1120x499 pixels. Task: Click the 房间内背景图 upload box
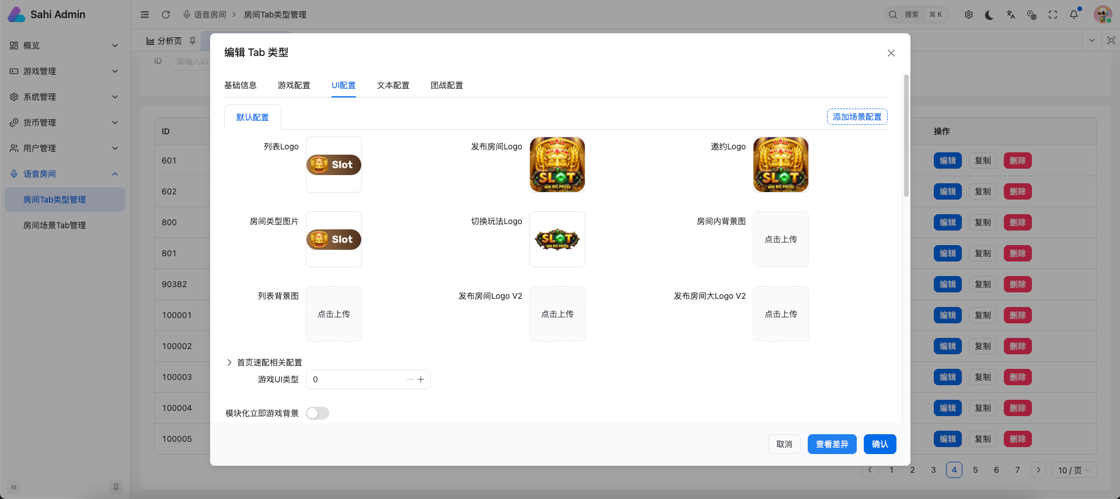pyautogui.click(x=780, y=239)
